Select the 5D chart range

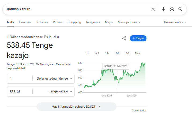[97, 53]
